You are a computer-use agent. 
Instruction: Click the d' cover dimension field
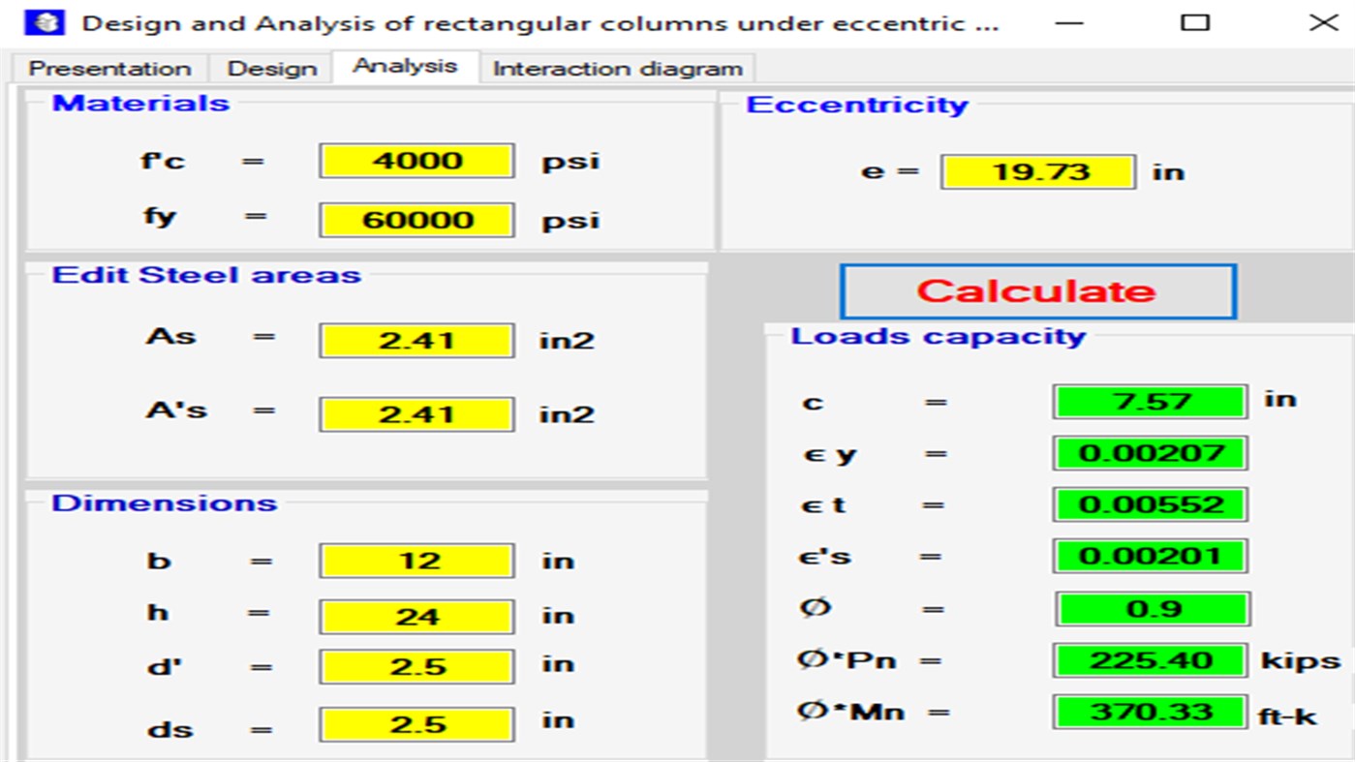pyautogui.click(x=415, y=665)
